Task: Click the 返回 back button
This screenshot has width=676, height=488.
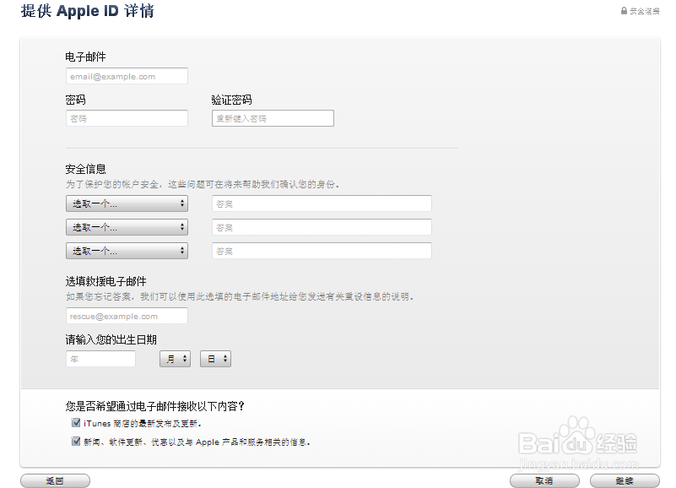Action: (x=55, y=480)
